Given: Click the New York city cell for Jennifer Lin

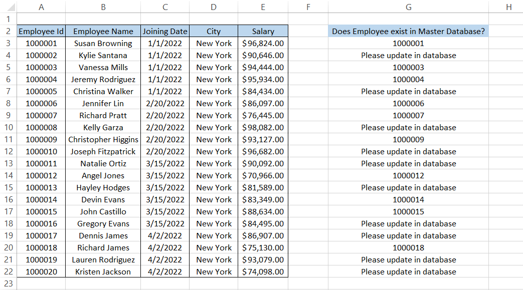Looking at the screenshot, I should coord(213,103).
